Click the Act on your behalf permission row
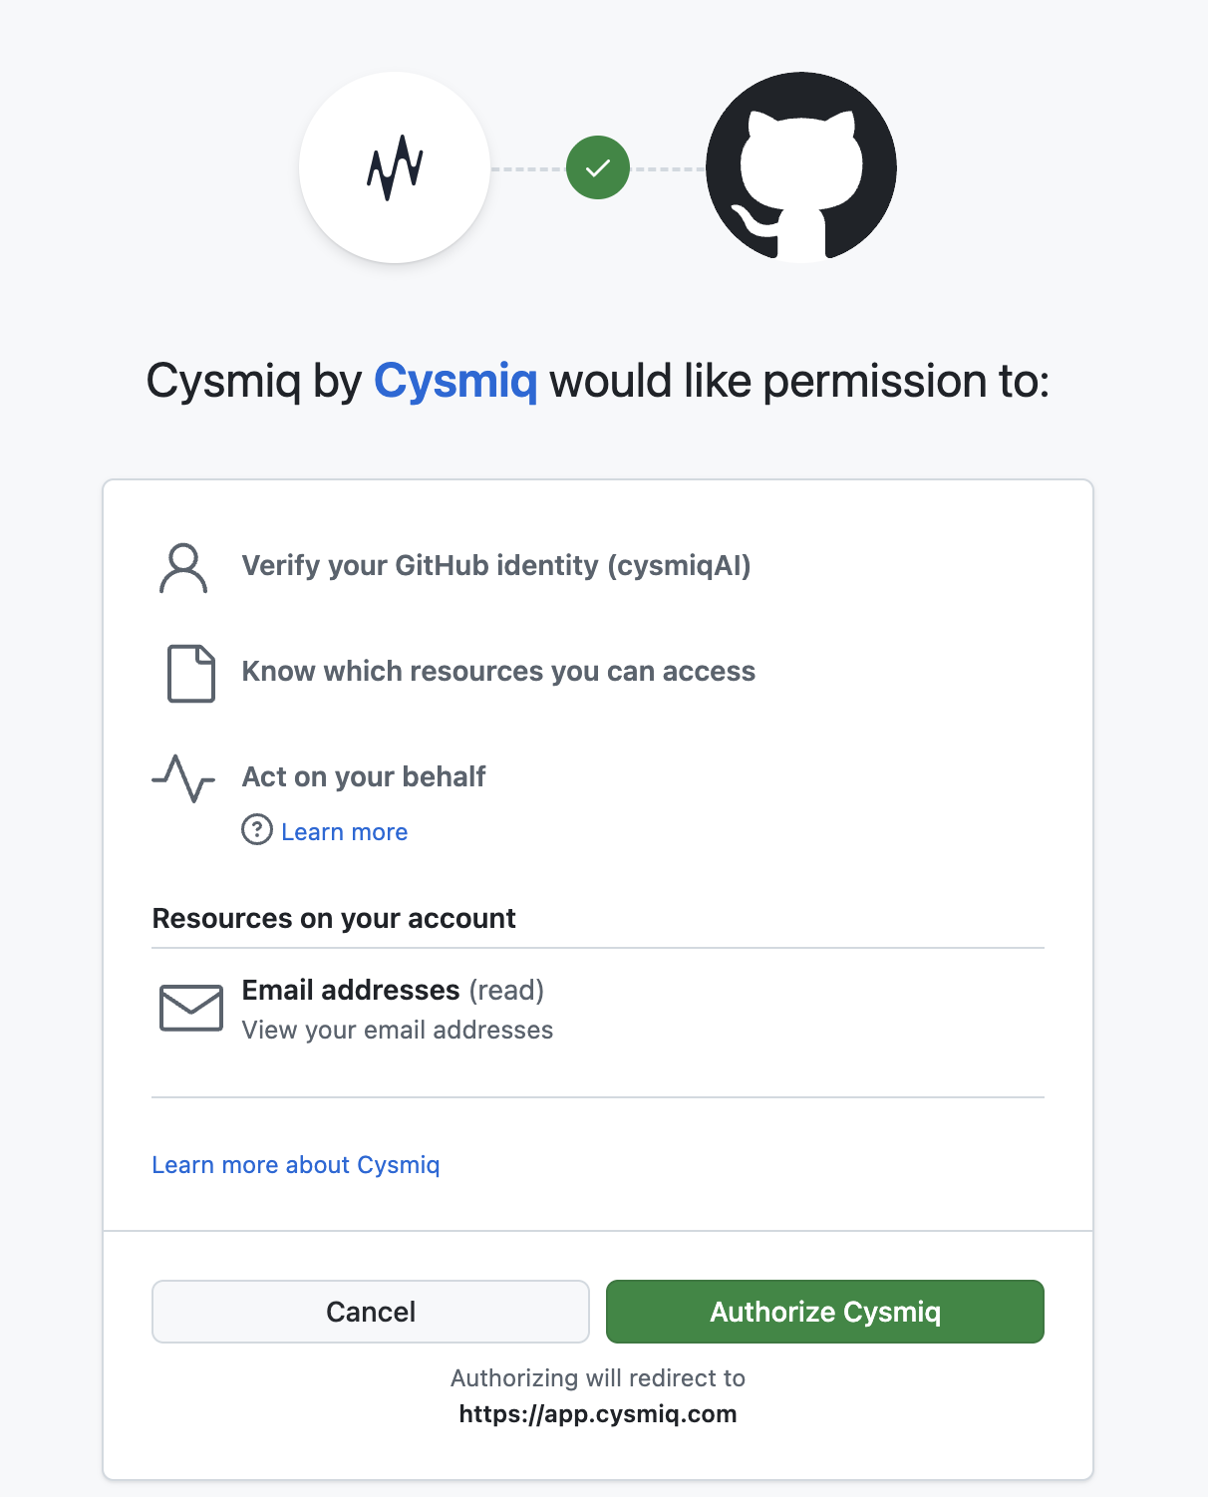 363,776
